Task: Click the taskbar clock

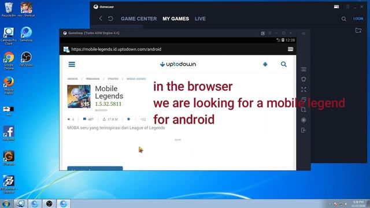Action: 358,204
